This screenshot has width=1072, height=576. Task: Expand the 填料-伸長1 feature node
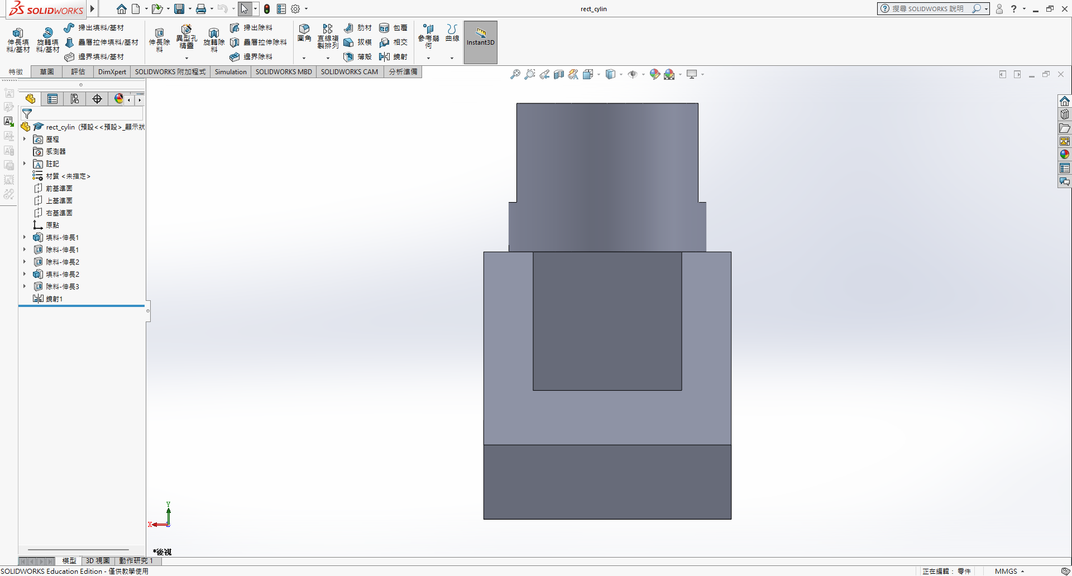click(25, 237)
